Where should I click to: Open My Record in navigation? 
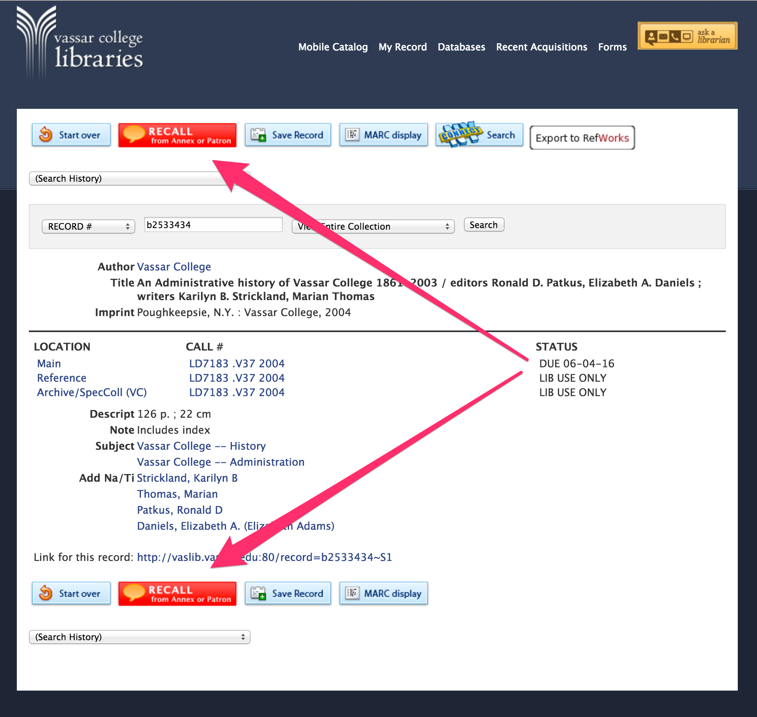tap(403, 47)
